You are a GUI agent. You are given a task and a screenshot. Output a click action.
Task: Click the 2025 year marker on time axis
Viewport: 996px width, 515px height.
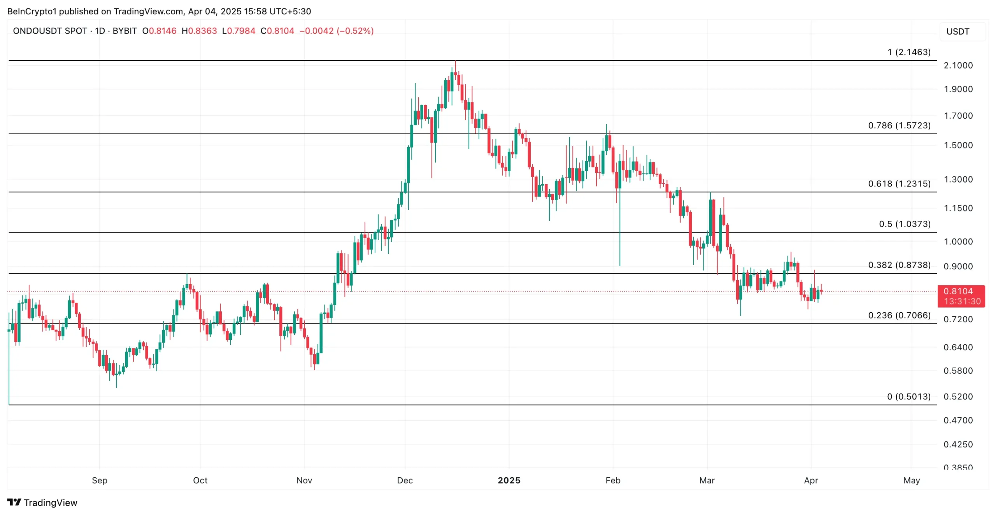[509, 480]
